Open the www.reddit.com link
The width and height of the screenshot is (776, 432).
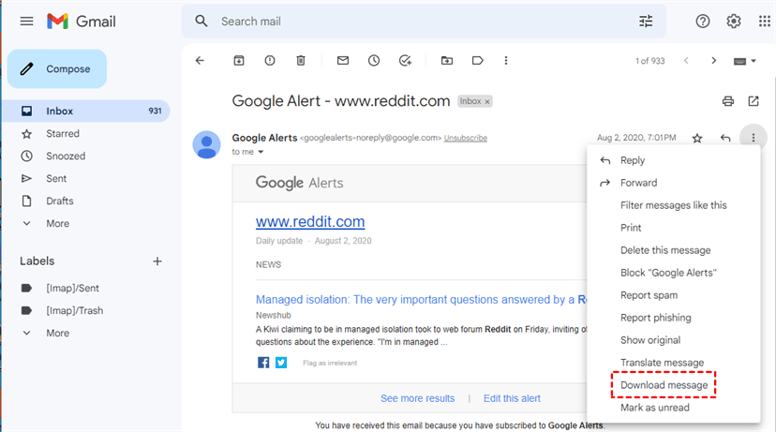[x=310, y=222]
